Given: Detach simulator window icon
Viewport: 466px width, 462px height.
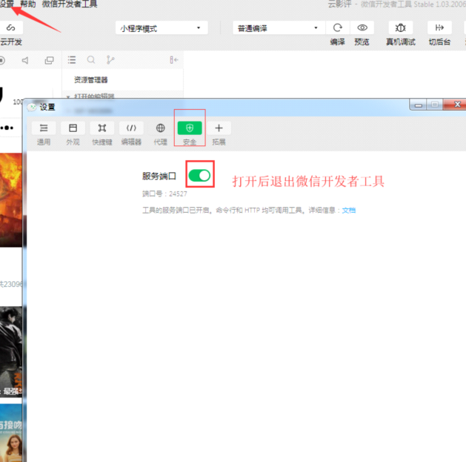Looking at the screenshot, I should coord(49,60).
